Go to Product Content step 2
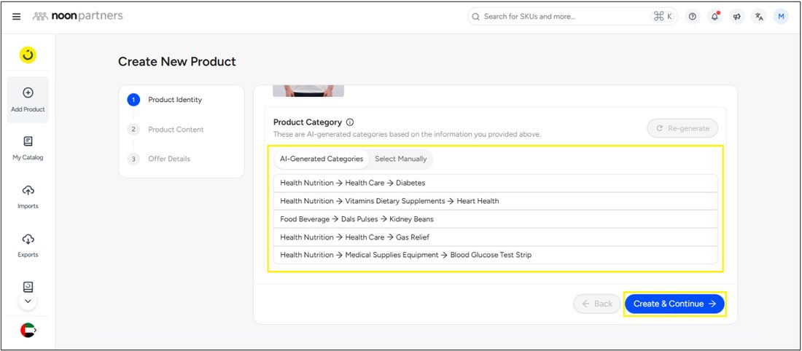 (x=166, y=130)
